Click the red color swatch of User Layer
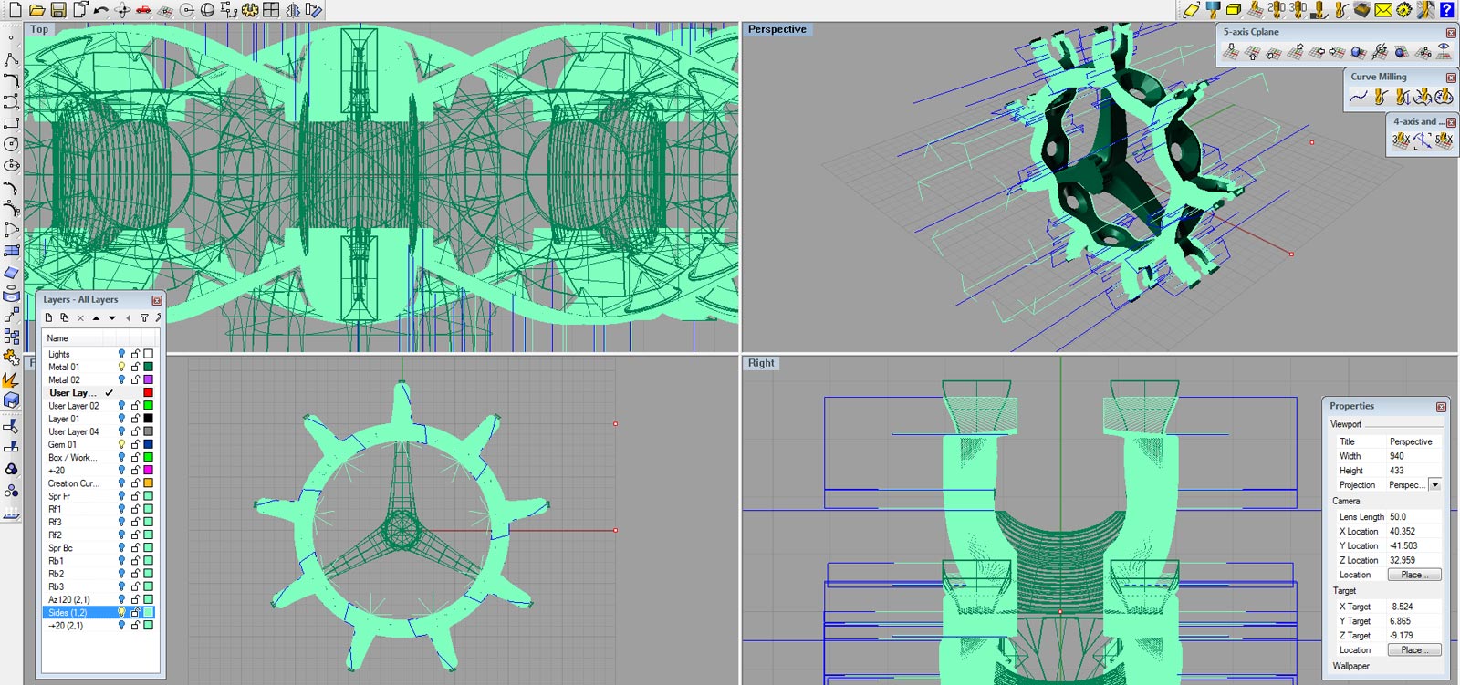Screen dimensions: 1460x685 [148, 393]
